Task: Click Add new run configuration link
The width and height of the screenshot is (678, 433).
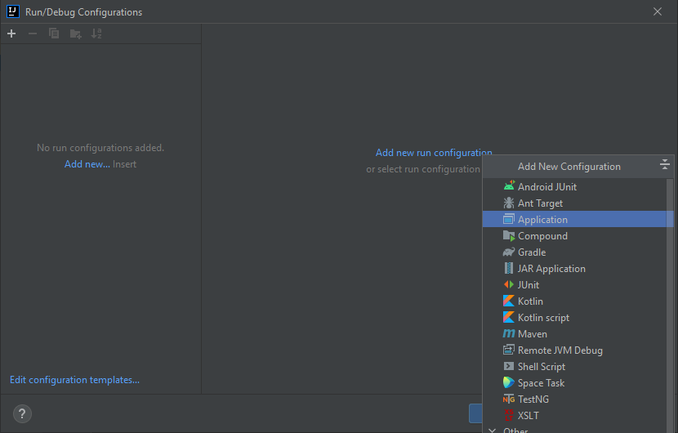Action: tap(434, 153)
